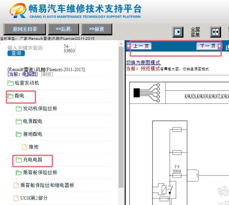
Task: Open the 接地 document entry
Action: pos(34,147)
